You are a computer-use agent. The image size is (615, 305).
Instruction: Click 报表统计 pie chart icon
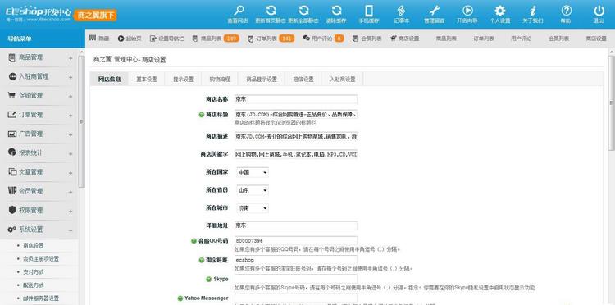click(12, 152)
